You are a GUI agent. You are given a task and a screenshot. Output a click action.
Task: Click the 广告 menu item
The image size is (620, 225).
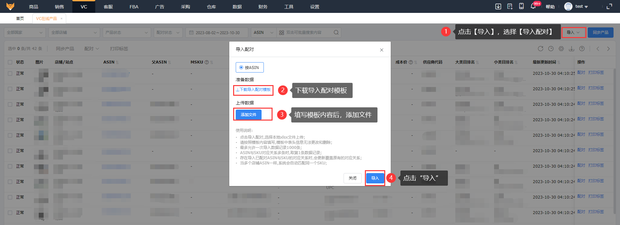[160, 6]
